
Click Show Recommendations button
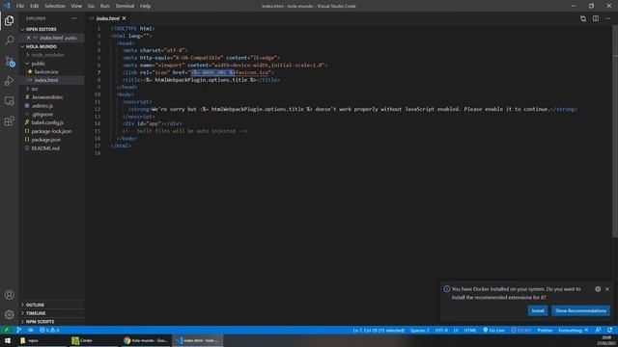point(580,310)
